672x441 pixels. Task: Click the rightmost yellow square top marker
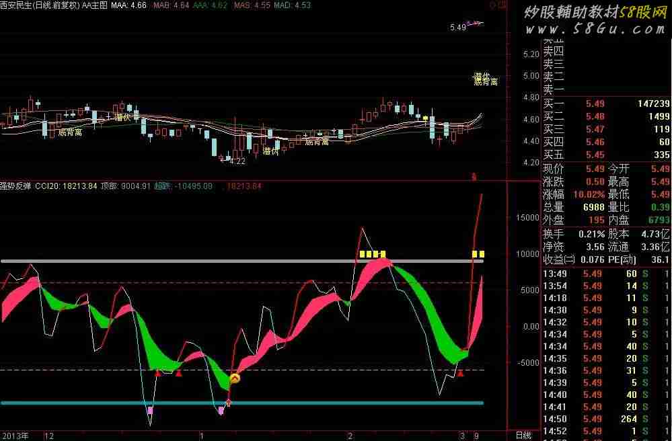(x=482, y=254)
